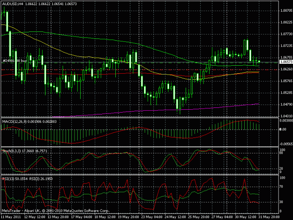This screenshot has width=293, height=220.
Task: Click the MetaTrader Alpari UK copyright text
Action: (x=55, y=211)
